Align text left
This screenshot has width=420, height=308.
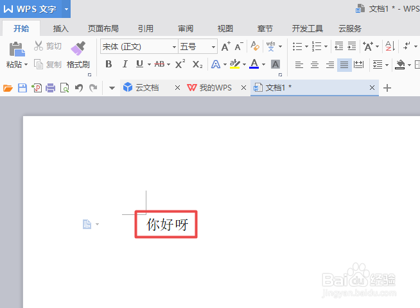(x=299, y=65)
